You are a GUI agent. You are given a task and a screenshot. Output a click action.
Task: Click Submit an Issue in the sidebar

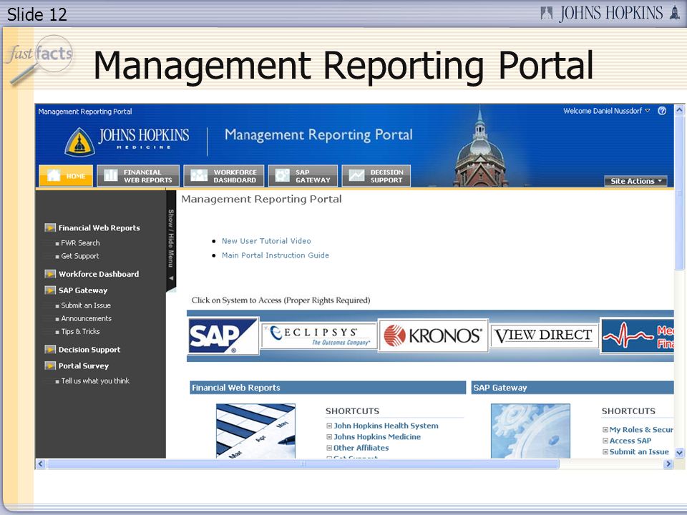coord(86,305)
